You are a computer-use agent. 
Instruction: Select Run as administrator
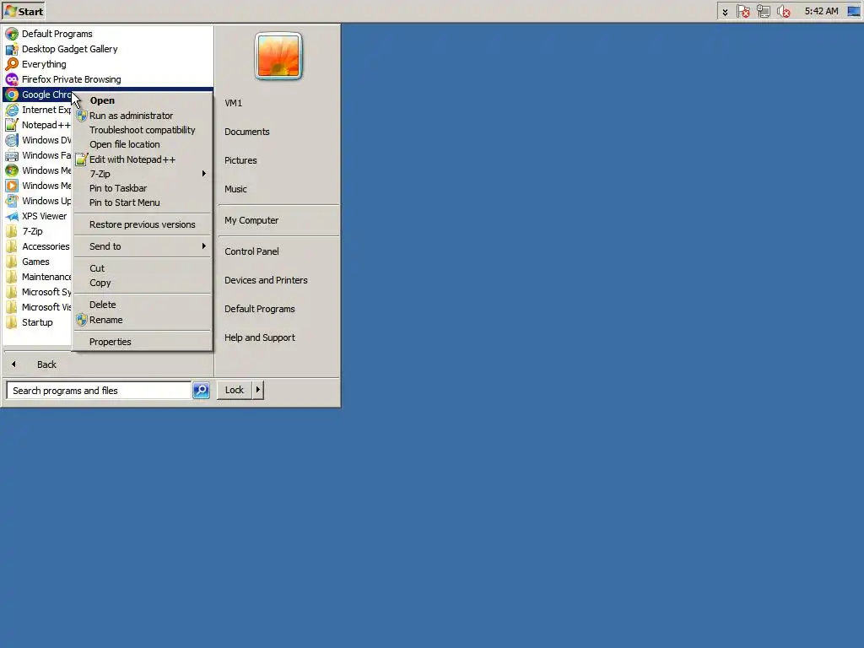(x=143, y=116)
